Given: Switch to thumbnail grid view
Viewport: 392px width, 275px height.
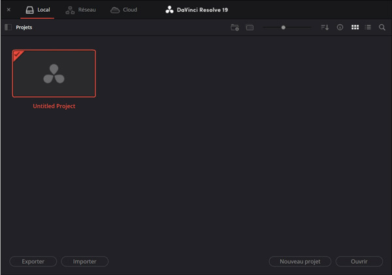Looking at the screenshot, I should [355, 27].
